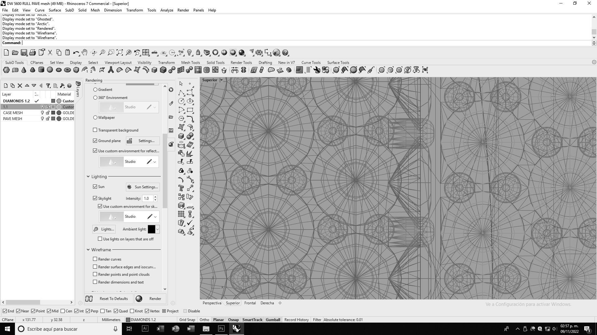
Task: Click the Text object tool icon
Action: pos(181,188)
